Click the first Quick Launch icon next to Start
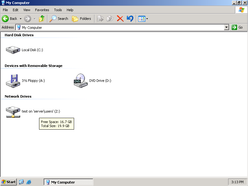This screenshot has width=248, height=186. [x=21, y=182]
